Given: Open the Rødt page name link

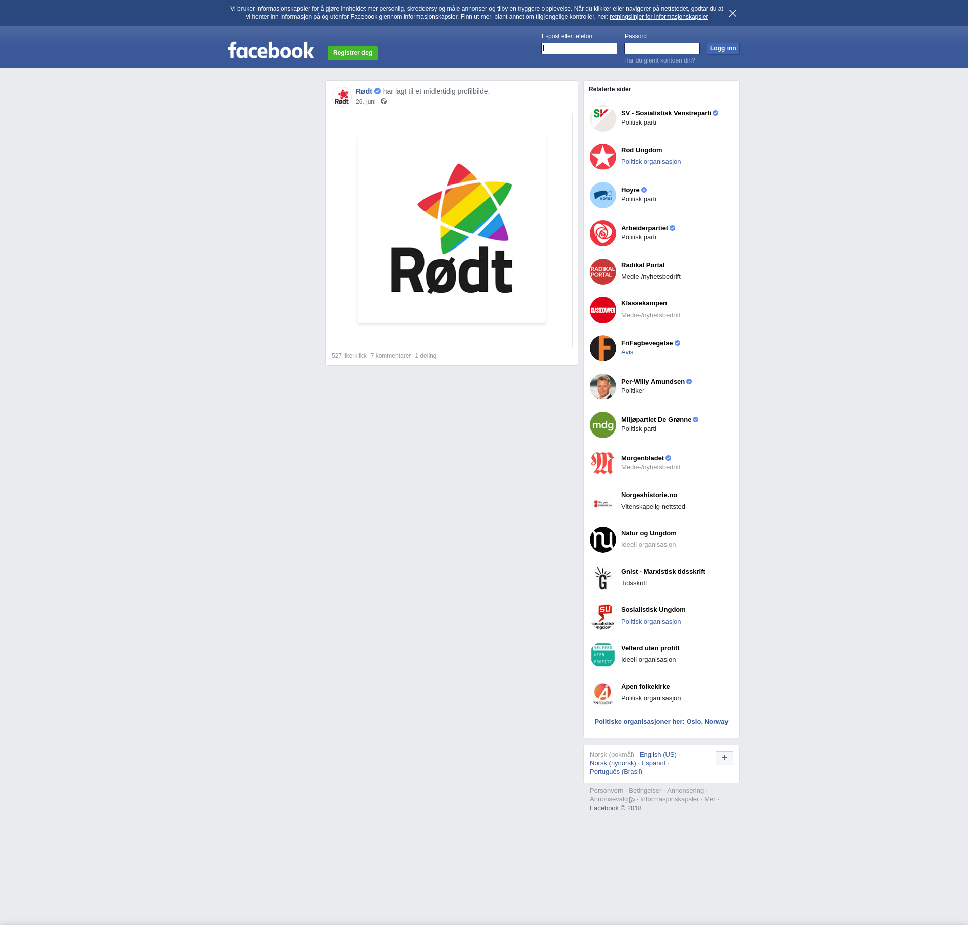Looking at the screenshot, I should tap(364, 91).
